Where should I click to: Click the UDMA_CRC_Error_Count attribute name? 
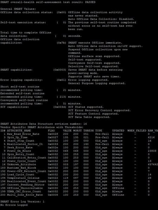[24, 191]
